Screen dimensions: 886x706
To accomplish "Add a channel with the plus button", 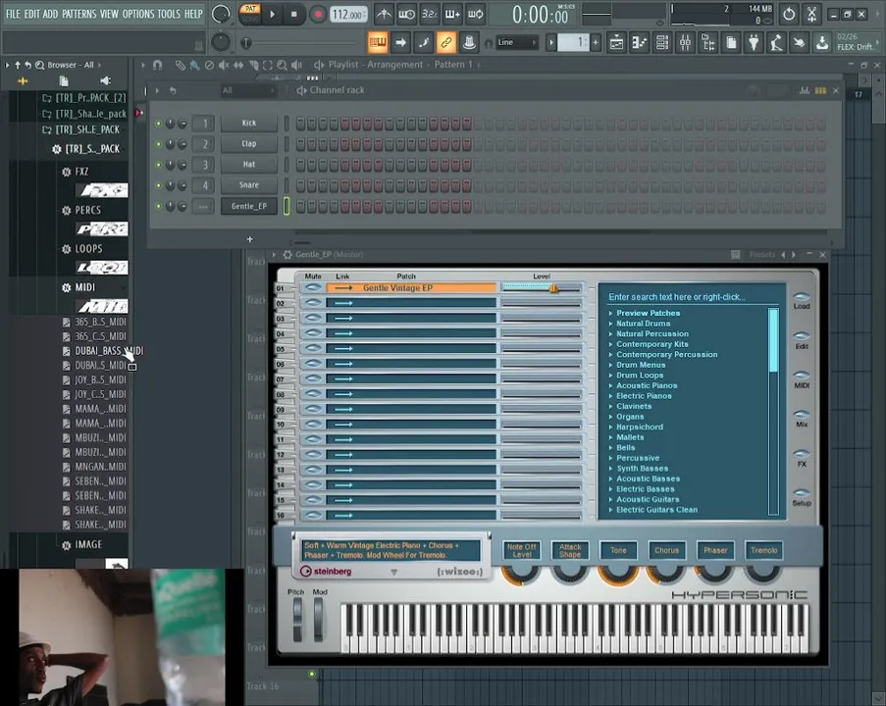I will point(250,239).
